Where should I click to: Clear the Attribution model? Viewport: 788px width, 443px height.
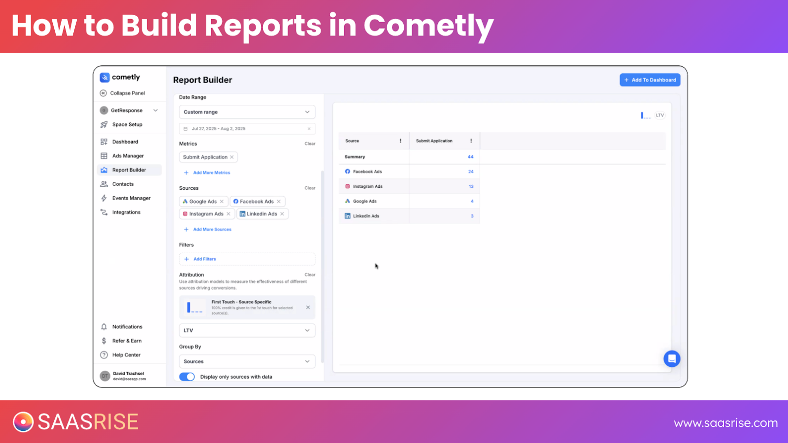(x=310, y=275)
